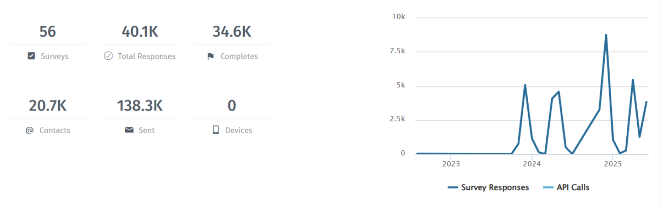Click the light blue API Calls legend swatch
The image size is (660, 208).
tap(548, 188)
